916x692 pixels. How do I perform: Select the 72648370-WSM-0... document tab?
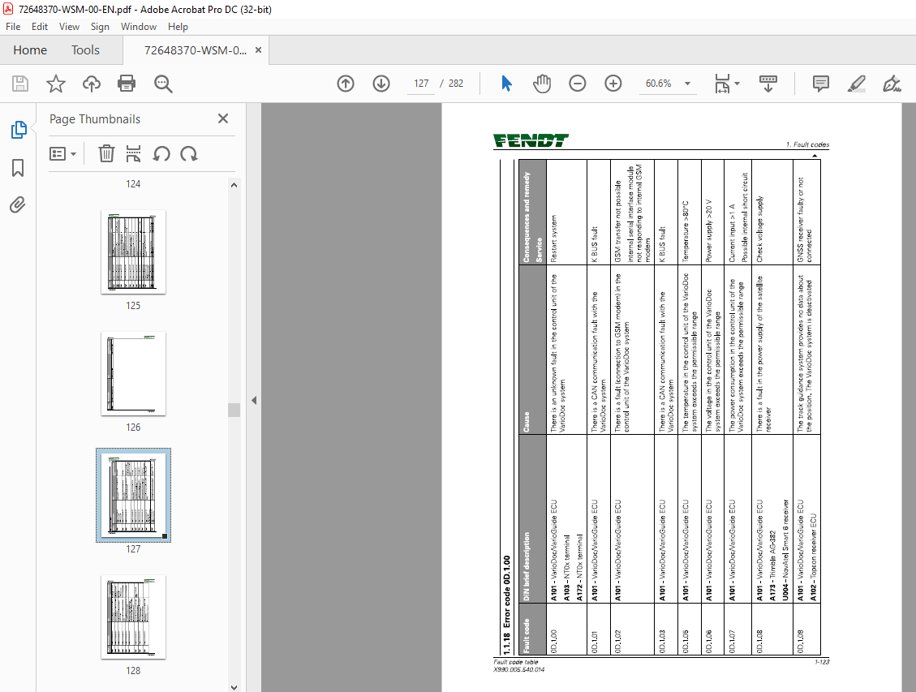(x=195, y=50)
